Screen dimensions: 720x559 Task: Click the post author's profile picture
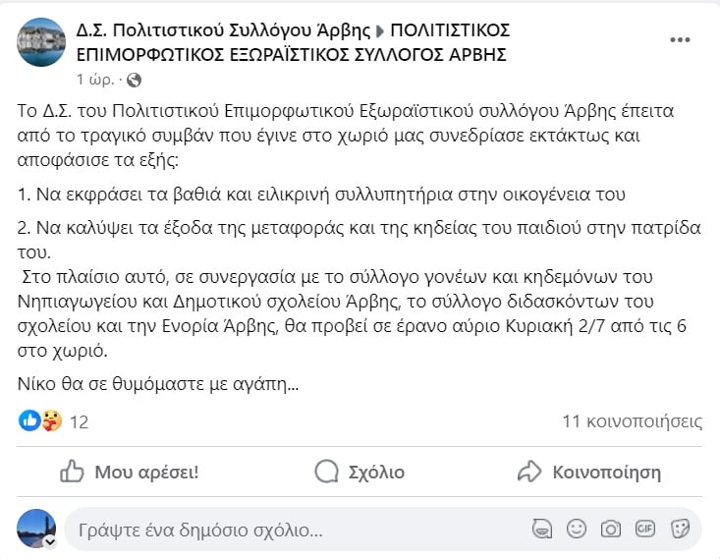click(42, 42)
